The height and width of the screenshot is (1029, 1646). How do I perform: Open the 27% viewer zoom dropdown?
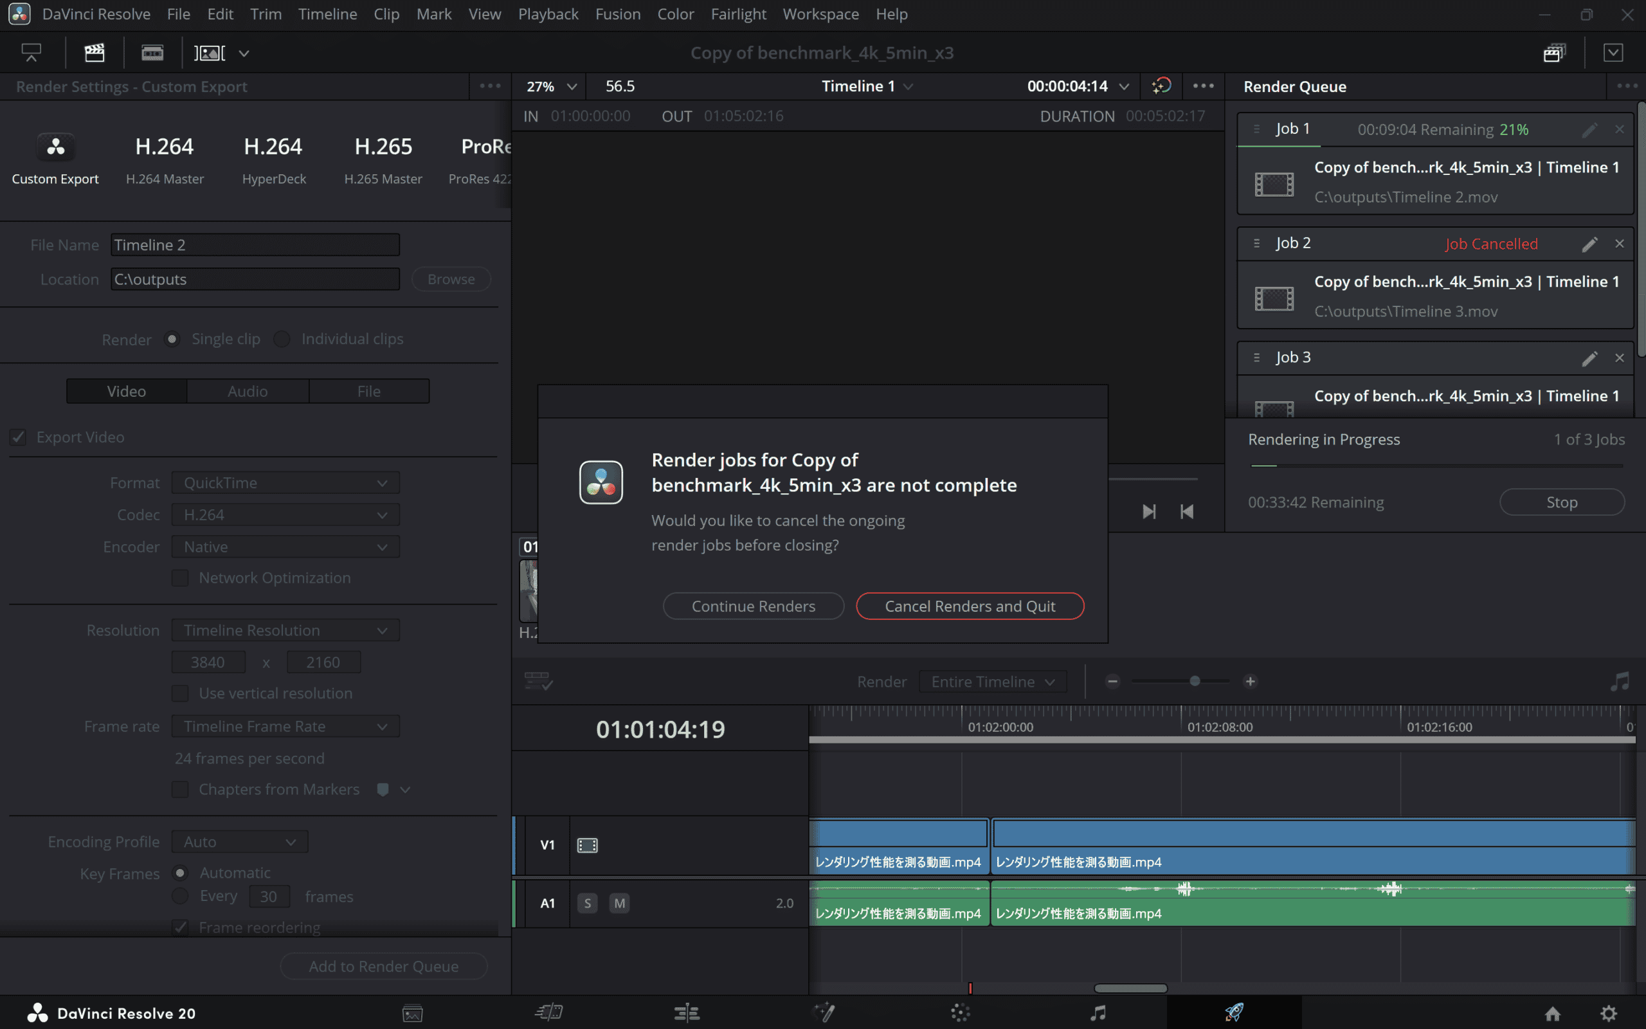pos(552,86)
